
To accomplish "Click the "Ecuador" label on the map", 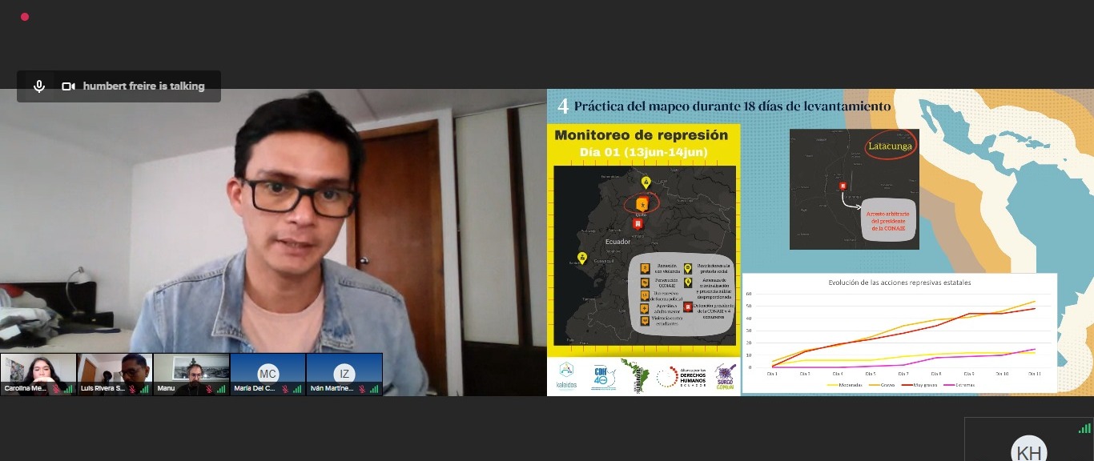I will [x=617, y=242].
